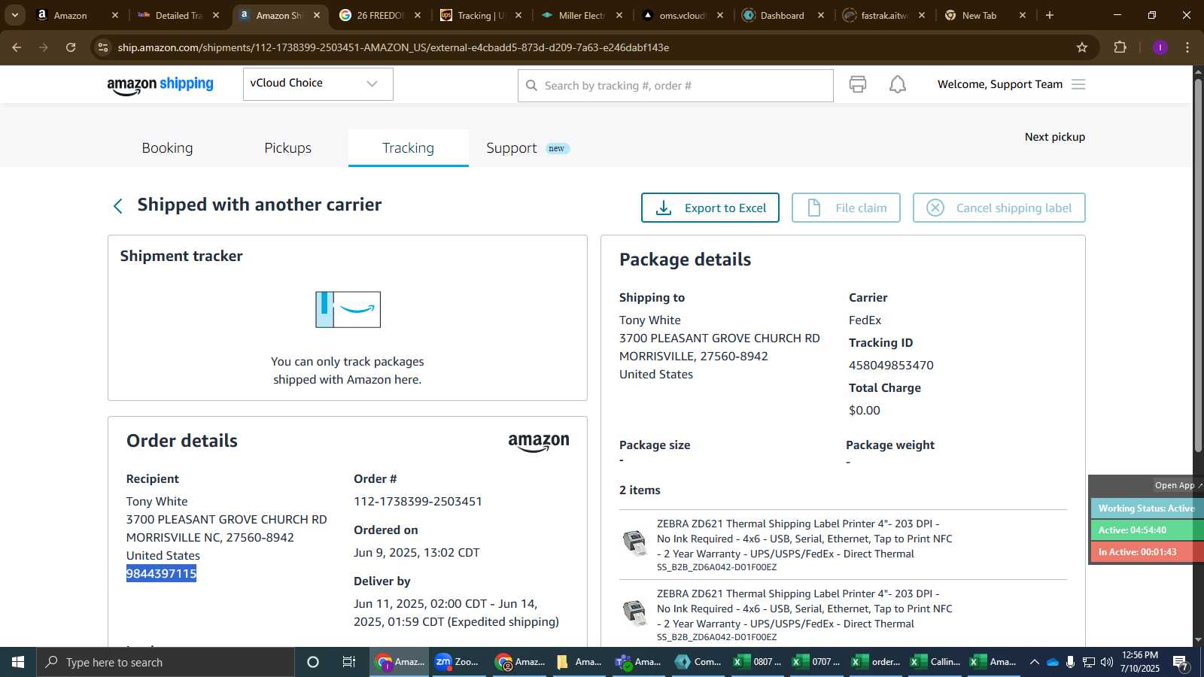This screenshot has height=677, width=1204.
Task: Bookmark this page with star icon
Action: point(1082,47)
